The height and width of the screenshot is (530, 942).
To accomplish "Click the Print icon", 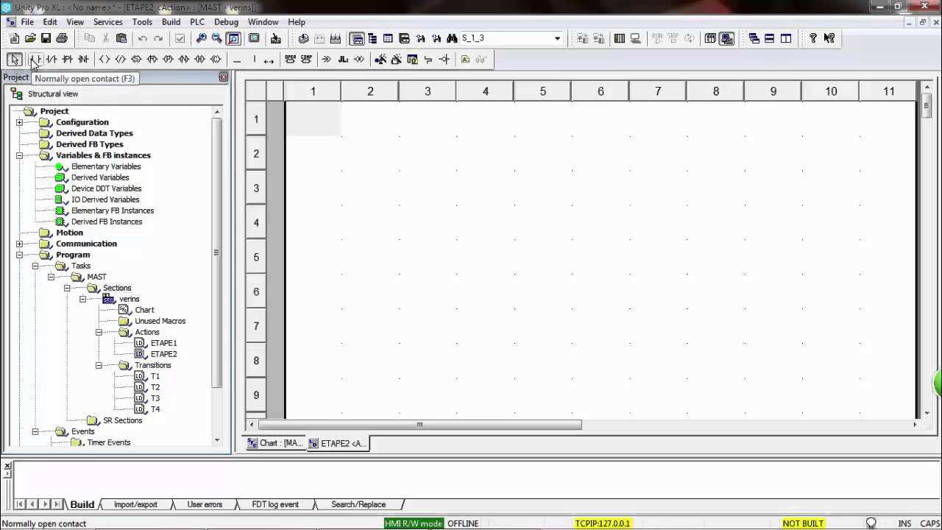I will 62,38.
